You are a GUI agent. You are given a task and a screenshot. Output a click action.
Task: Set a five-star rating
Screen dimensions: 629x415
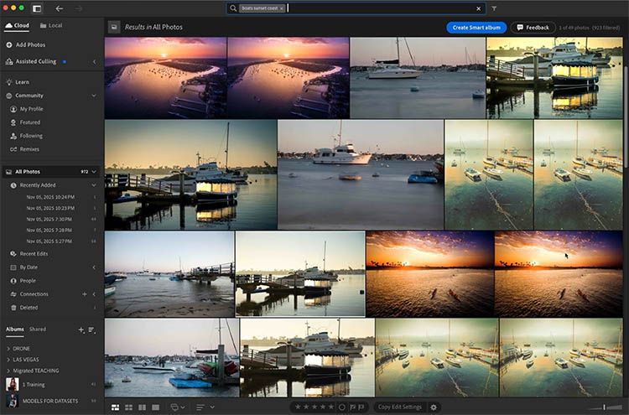[x=331, y=407]
